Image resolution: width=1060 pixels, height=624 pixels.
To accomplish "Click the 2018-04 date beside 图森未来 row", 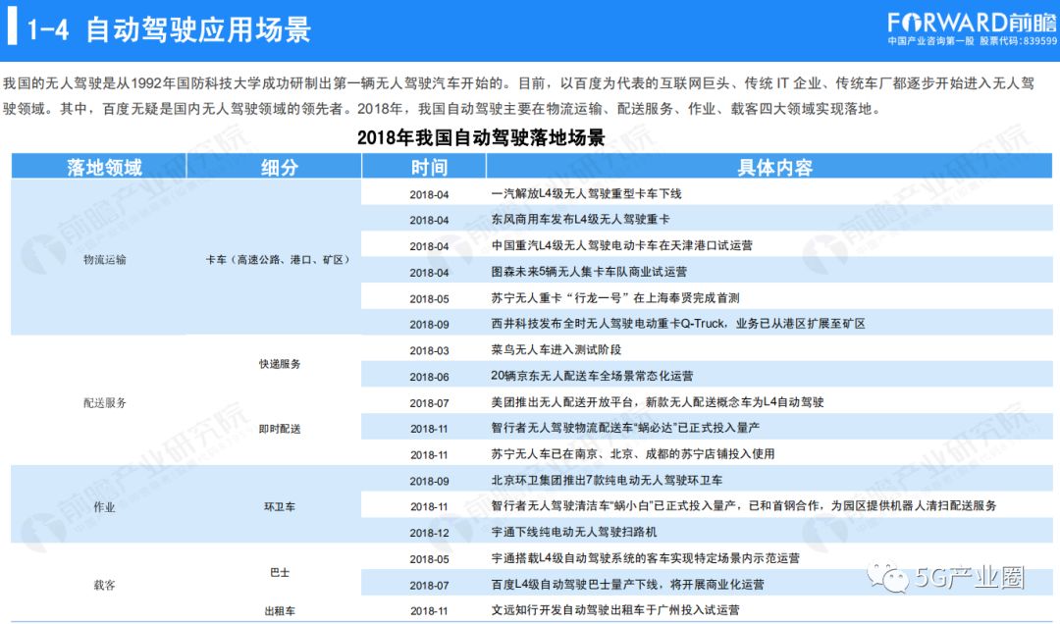I will 429,273.
